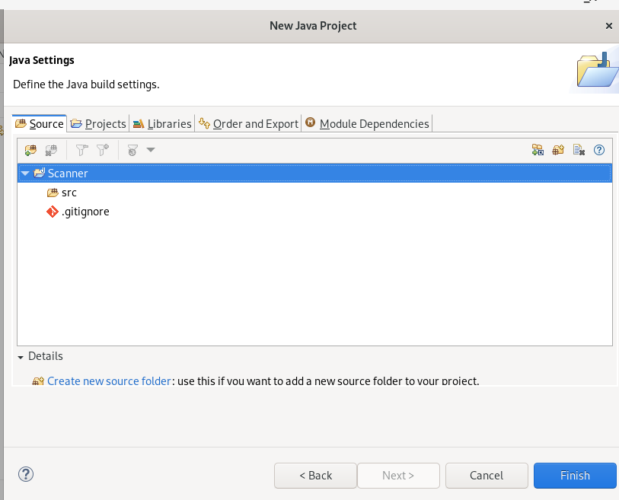
Task: Click the Create new source folder toolbar icon
Action: tap(558, 150)
